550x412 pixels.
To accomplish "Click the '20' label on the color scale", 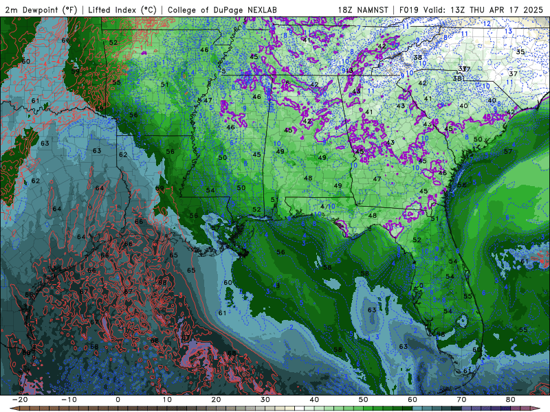I will coord(216,400).
